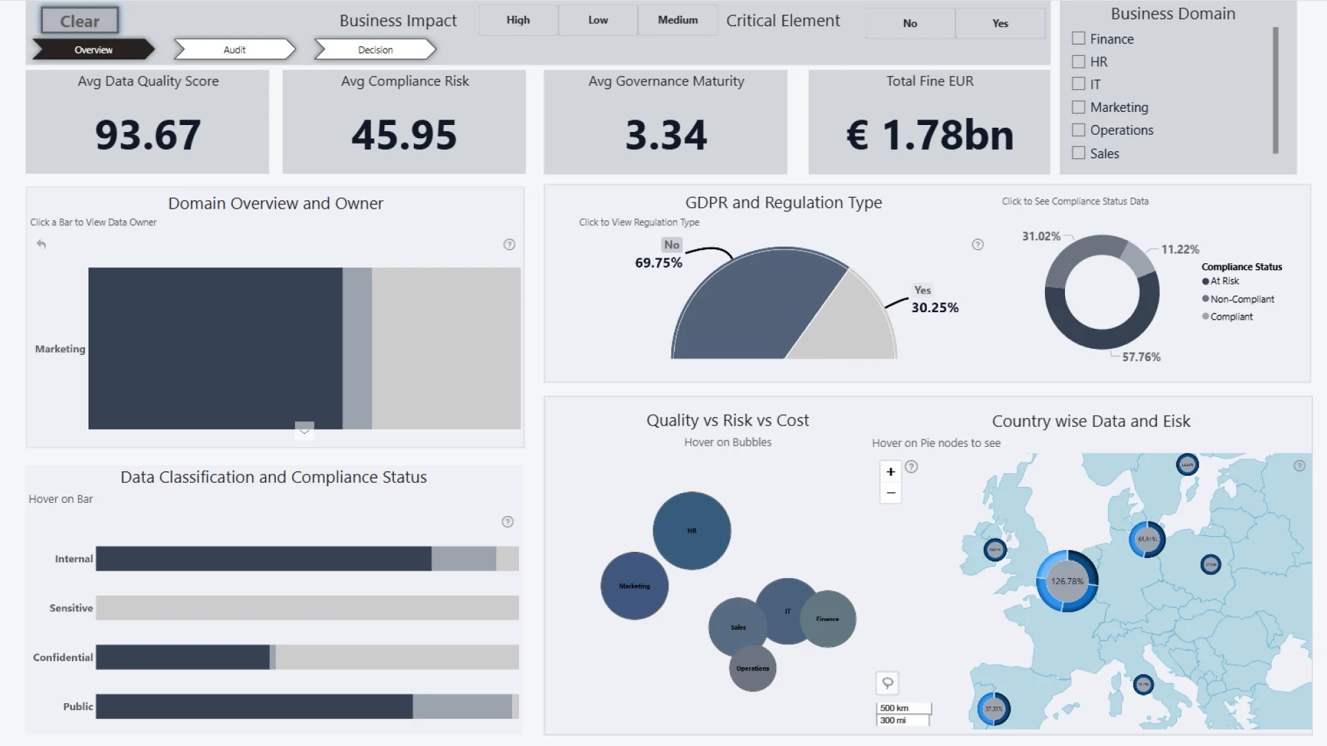Filter Business Impact by High
Screen dimensions: 1327x746
pos(518,20)
